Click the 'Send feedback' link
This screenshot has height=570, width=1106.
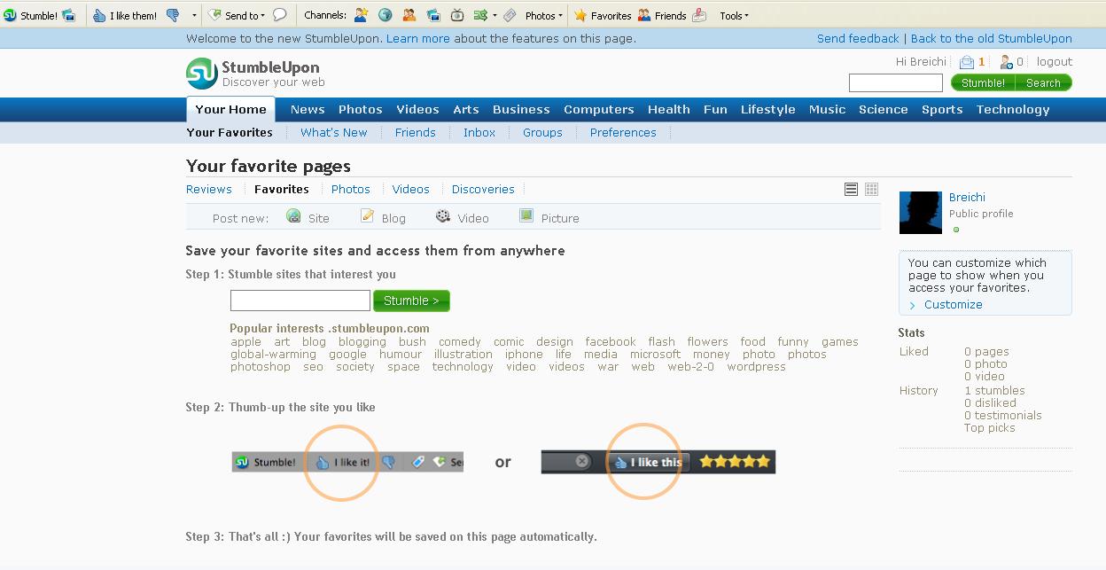(x=858, y=39)
